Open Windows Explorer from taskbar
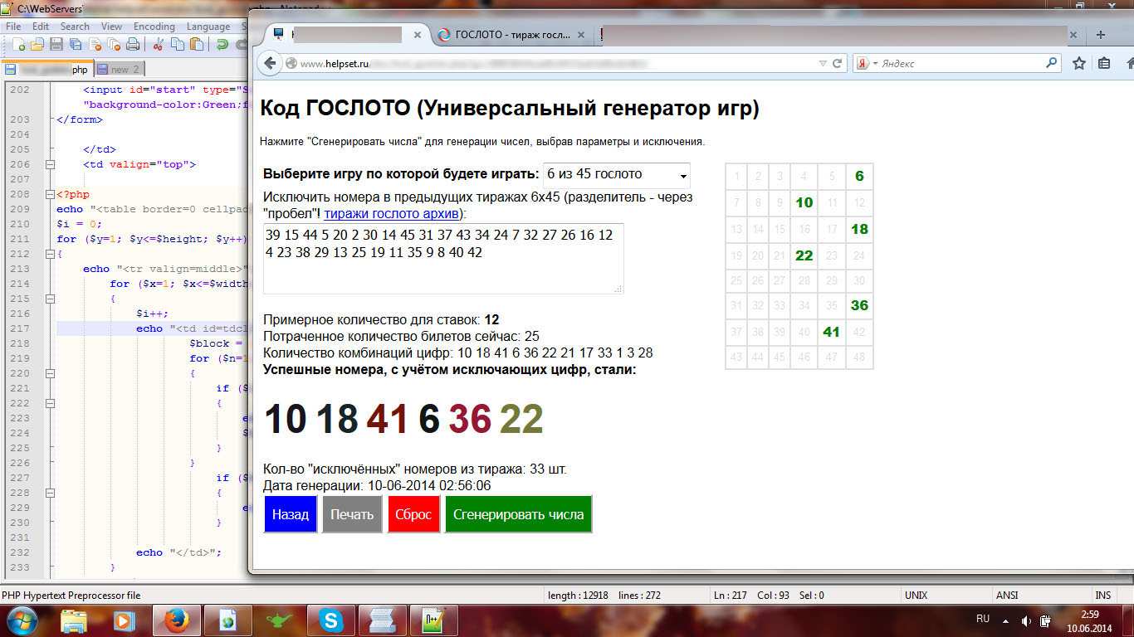Image resolution: width=1134 pixels, height=637 pixels. (75, 620)
